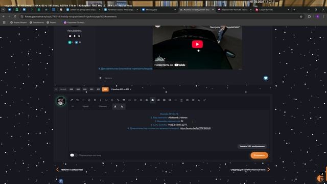
Task: Switch to the 'Видеохостинг RUTUBE' browser tab
Action: [235, 10]
